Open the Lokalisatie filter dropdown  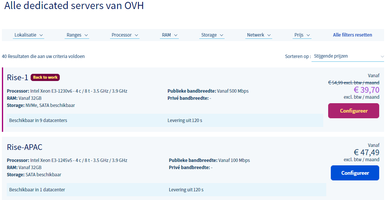29,35
